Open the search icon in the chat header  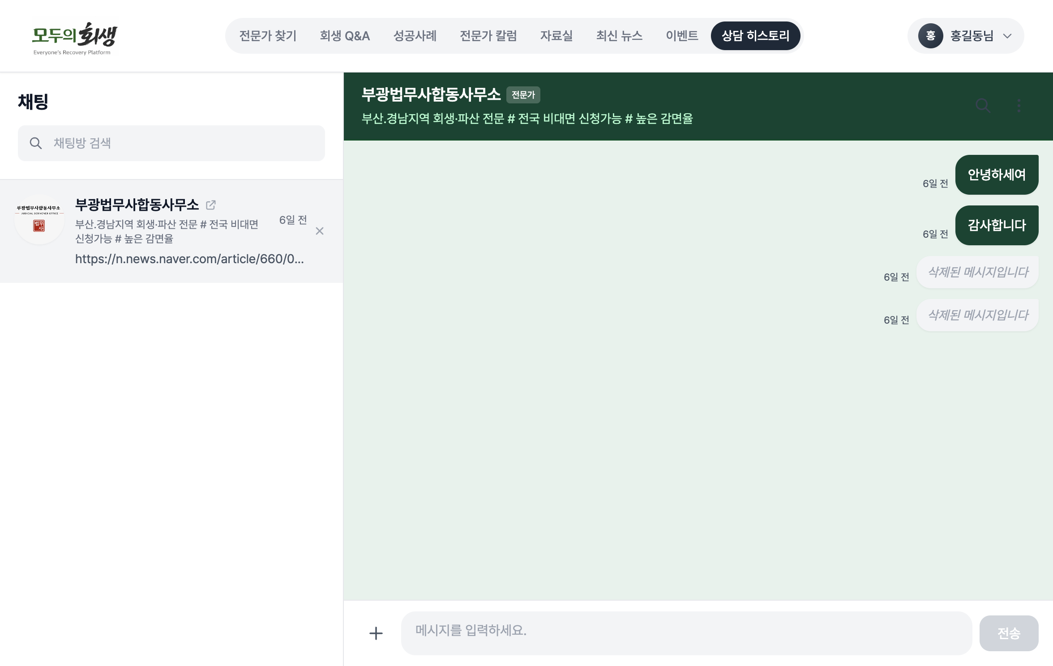[983, 106]
